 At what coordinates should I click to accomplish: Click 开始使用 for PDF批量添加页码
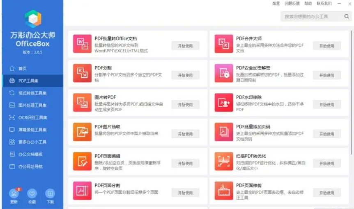pyautogui.click(x=326, y=134)
